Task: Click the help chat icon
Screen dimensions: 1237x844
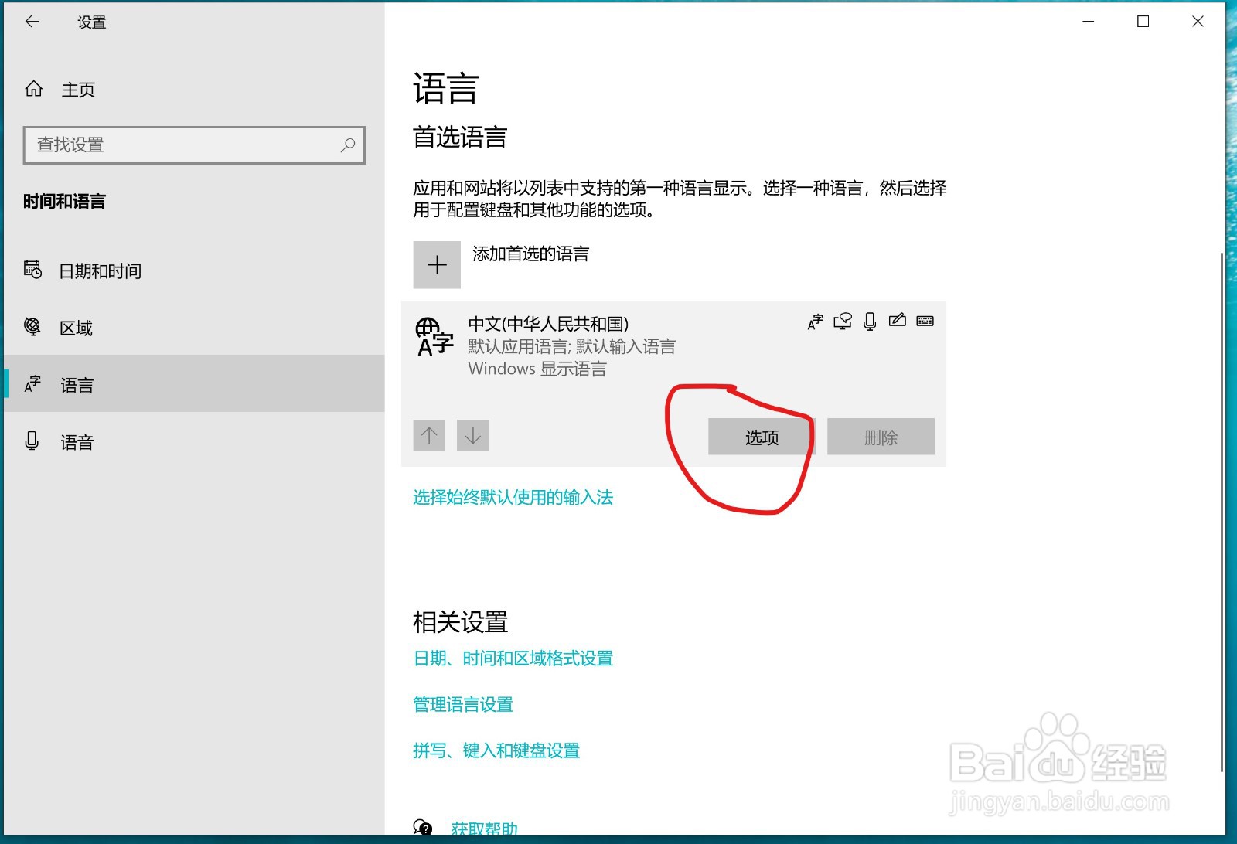Action: 423,829
